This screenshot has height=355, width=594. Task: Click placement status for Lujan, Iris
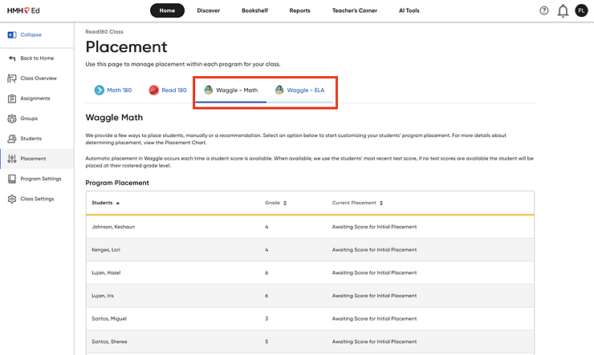tap(374, 296)
